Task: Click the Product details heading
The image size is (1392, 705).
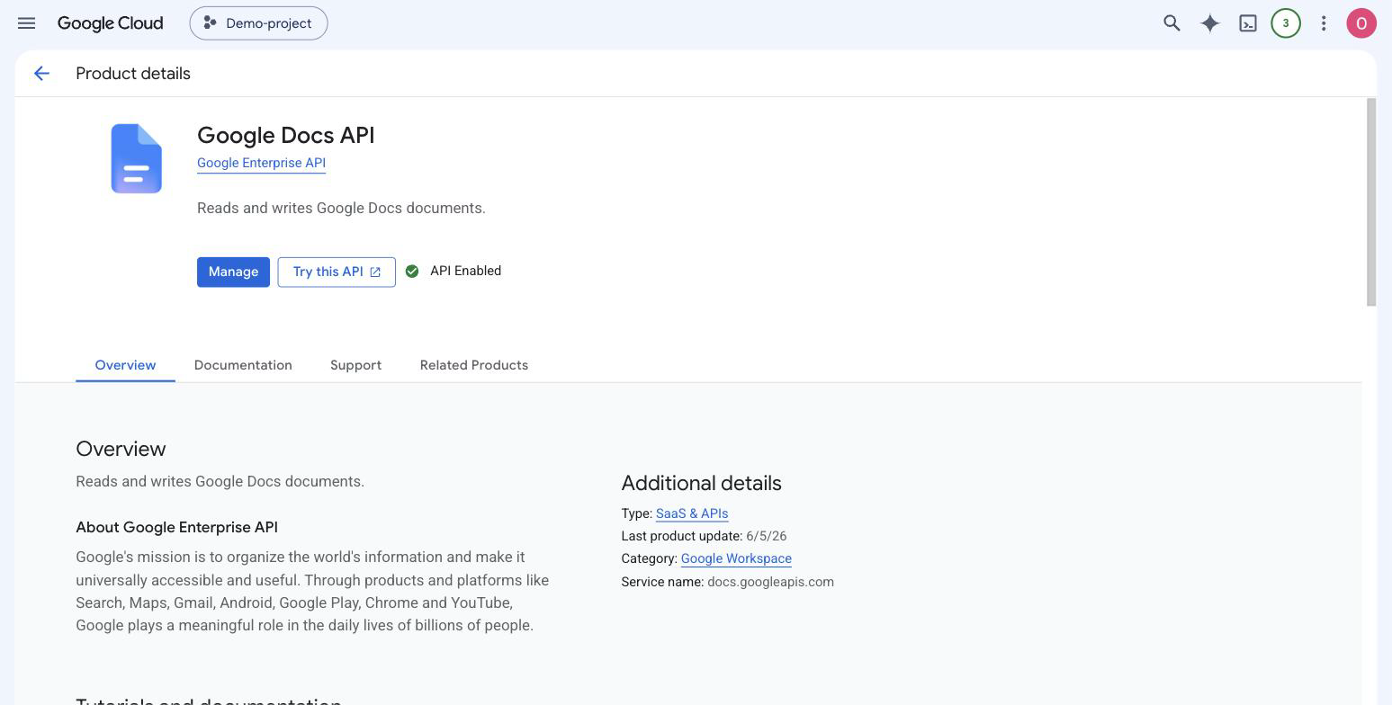Action: tap(133, 74)
